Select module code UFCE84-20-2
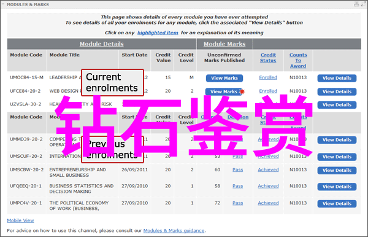This screenshot has height=237, width=368. click(x=25, y=91)
